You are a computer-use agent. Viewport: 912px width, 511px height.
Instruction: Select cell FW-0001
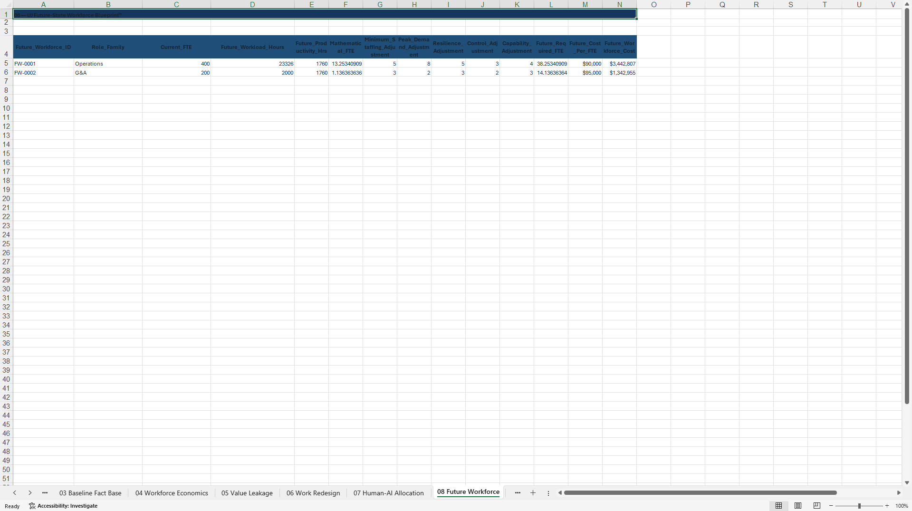pyautogui.click(x=43, y=63)
